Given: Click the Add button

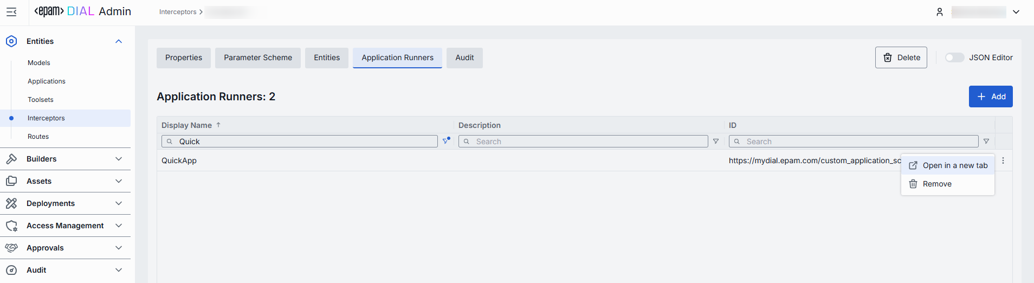Looking at the screenshot, I should click(x=991, y=97).
